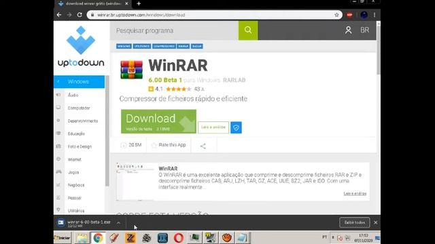Viewport: 435px width, 244px height.
Task: Click the orange glove icon in the taskbar
Action: (x=226, y=238)
